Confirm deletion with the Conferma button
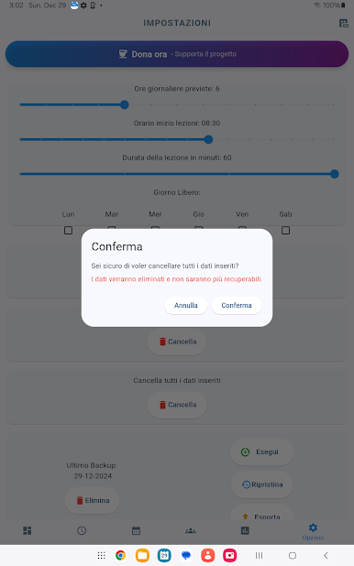Screen dimensions: 354x566 (237, 305)
